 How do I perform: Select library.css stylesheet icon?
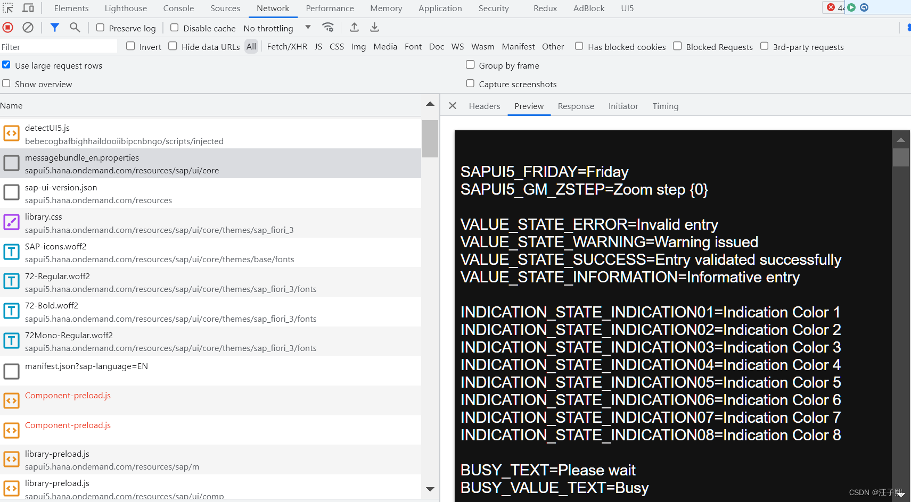[x=11, y=222]
